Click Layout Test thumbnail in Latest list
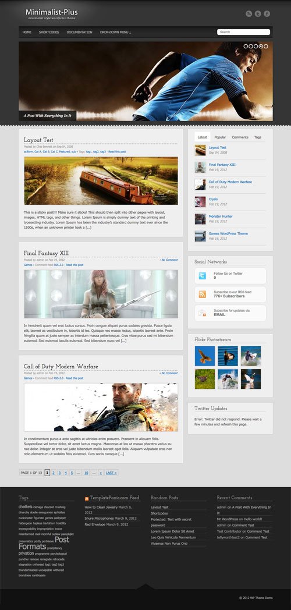The width and height of the screenshot is (291, 610). [200, 150]
